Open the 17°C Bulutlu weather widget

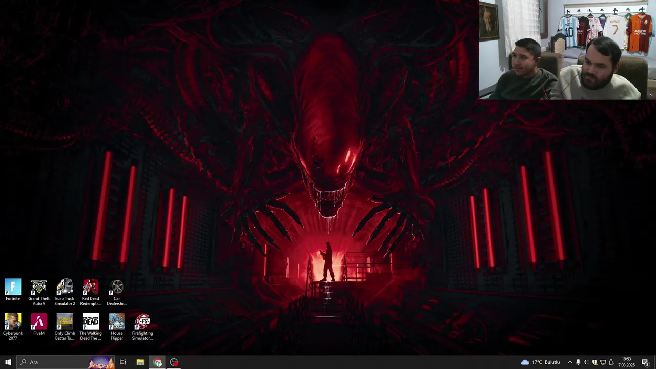541,362
